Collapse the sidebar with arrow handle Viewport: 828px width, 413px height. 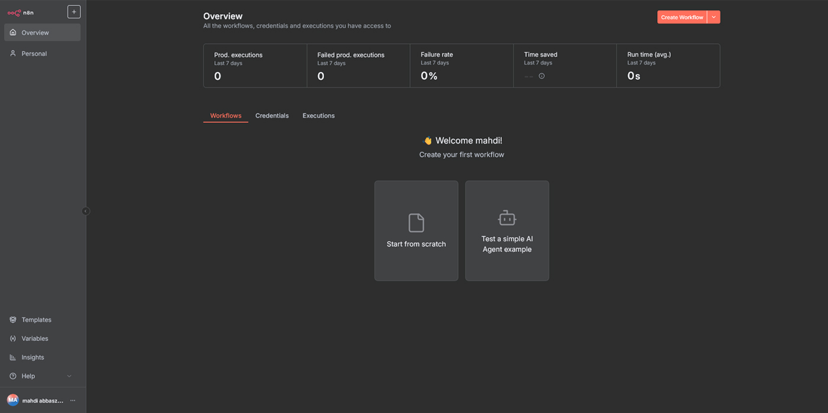[86, 211]
